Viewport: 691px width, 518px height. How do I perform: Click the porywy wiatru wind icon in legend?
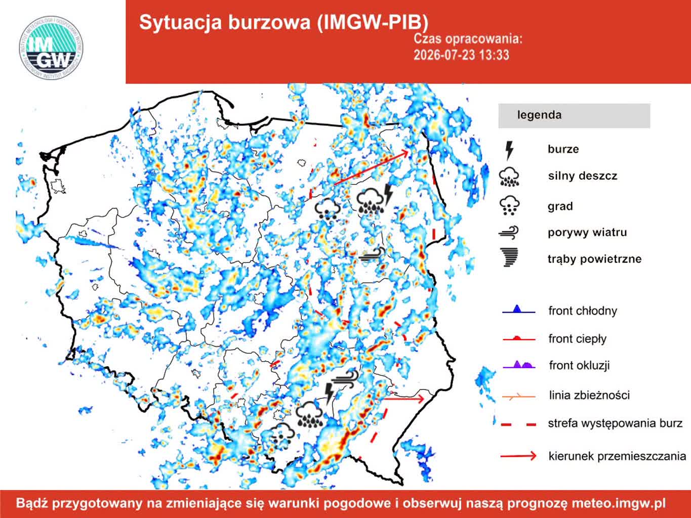click(x=509, y=232)
